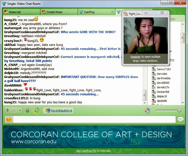Screen dimensions: 188x156
Task: Open N3v3r5h0utN3v3r user link
Action: pyautogui.click(x=61, y=111)
